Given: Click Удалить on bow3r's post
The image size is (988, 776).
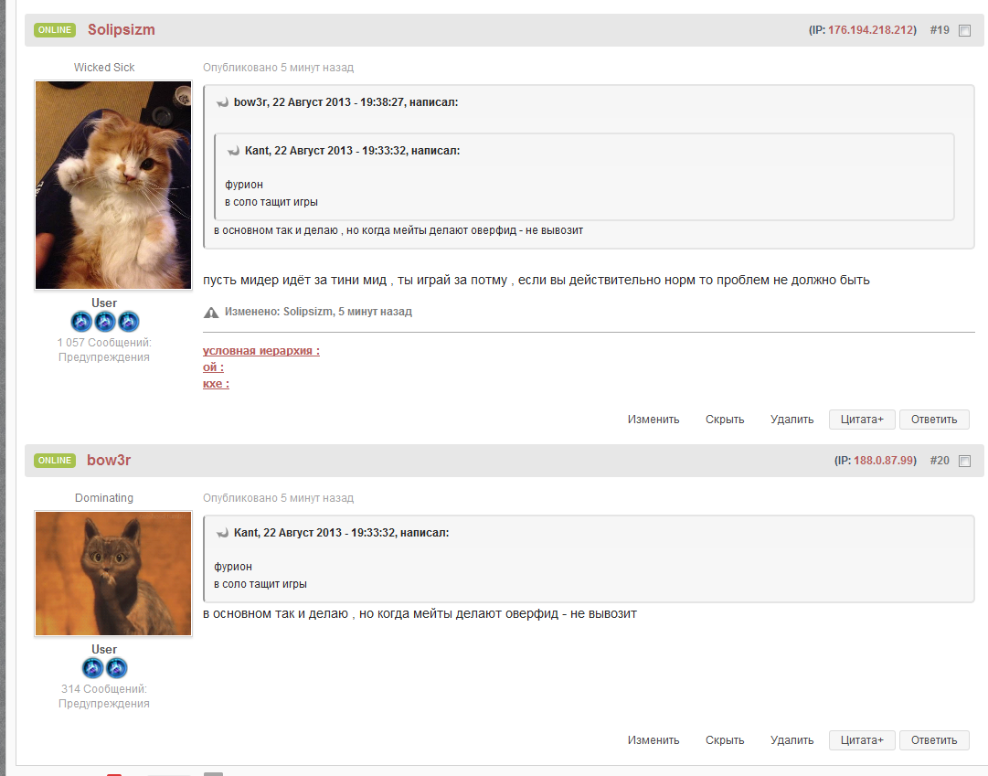Looking at the screenshot, I should coord(791,740).
